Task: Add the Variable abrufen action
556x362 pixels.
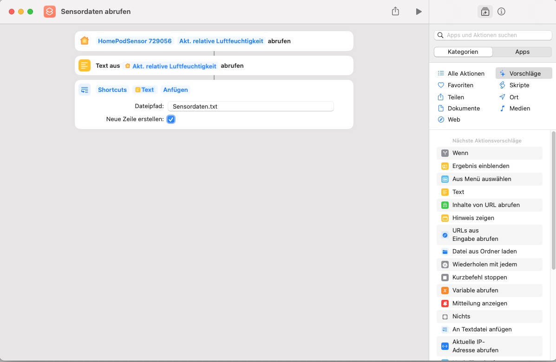Action: (490, 291)
